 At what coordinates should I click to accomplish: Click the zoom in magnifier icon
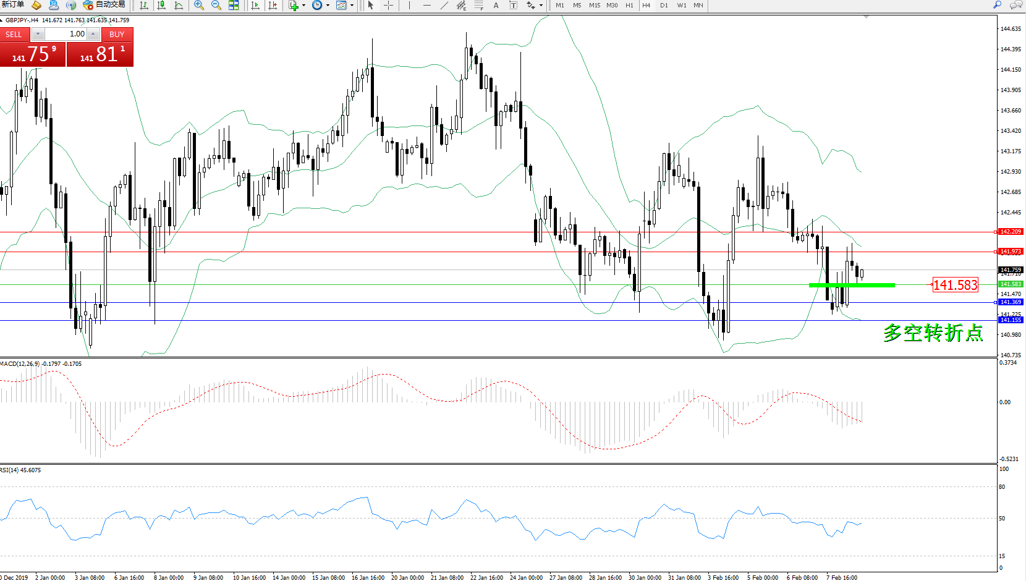tap(198, 5)
